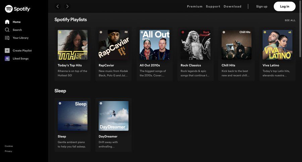Open Today's Top Hits playlist cover
Screen dimensions: 302x162
(x=72, y=45)
